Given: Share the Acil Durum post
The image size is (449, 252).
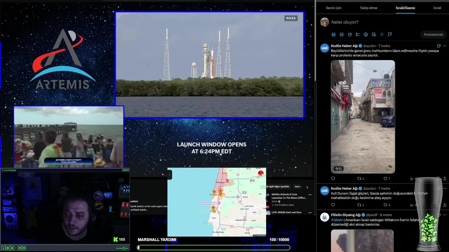Looking at the screenshot, I should [445, 205].
